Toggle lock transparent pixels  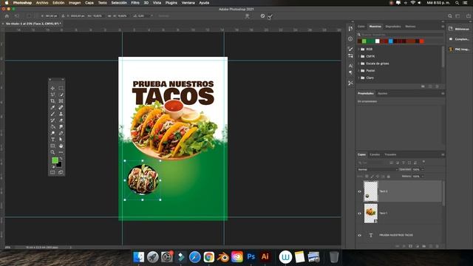pos(367,177)
